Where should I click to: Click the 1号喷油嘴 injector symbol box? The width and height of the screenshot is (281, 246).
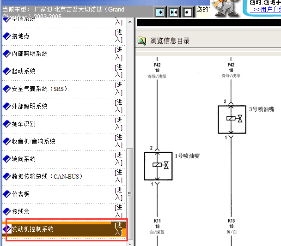[158, 166]
